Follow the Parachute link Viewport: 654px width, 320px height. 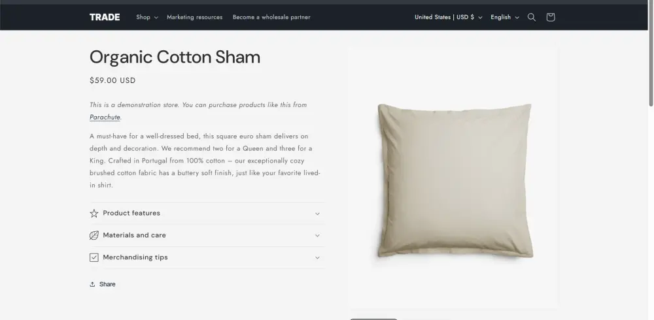tap(105, 118)
